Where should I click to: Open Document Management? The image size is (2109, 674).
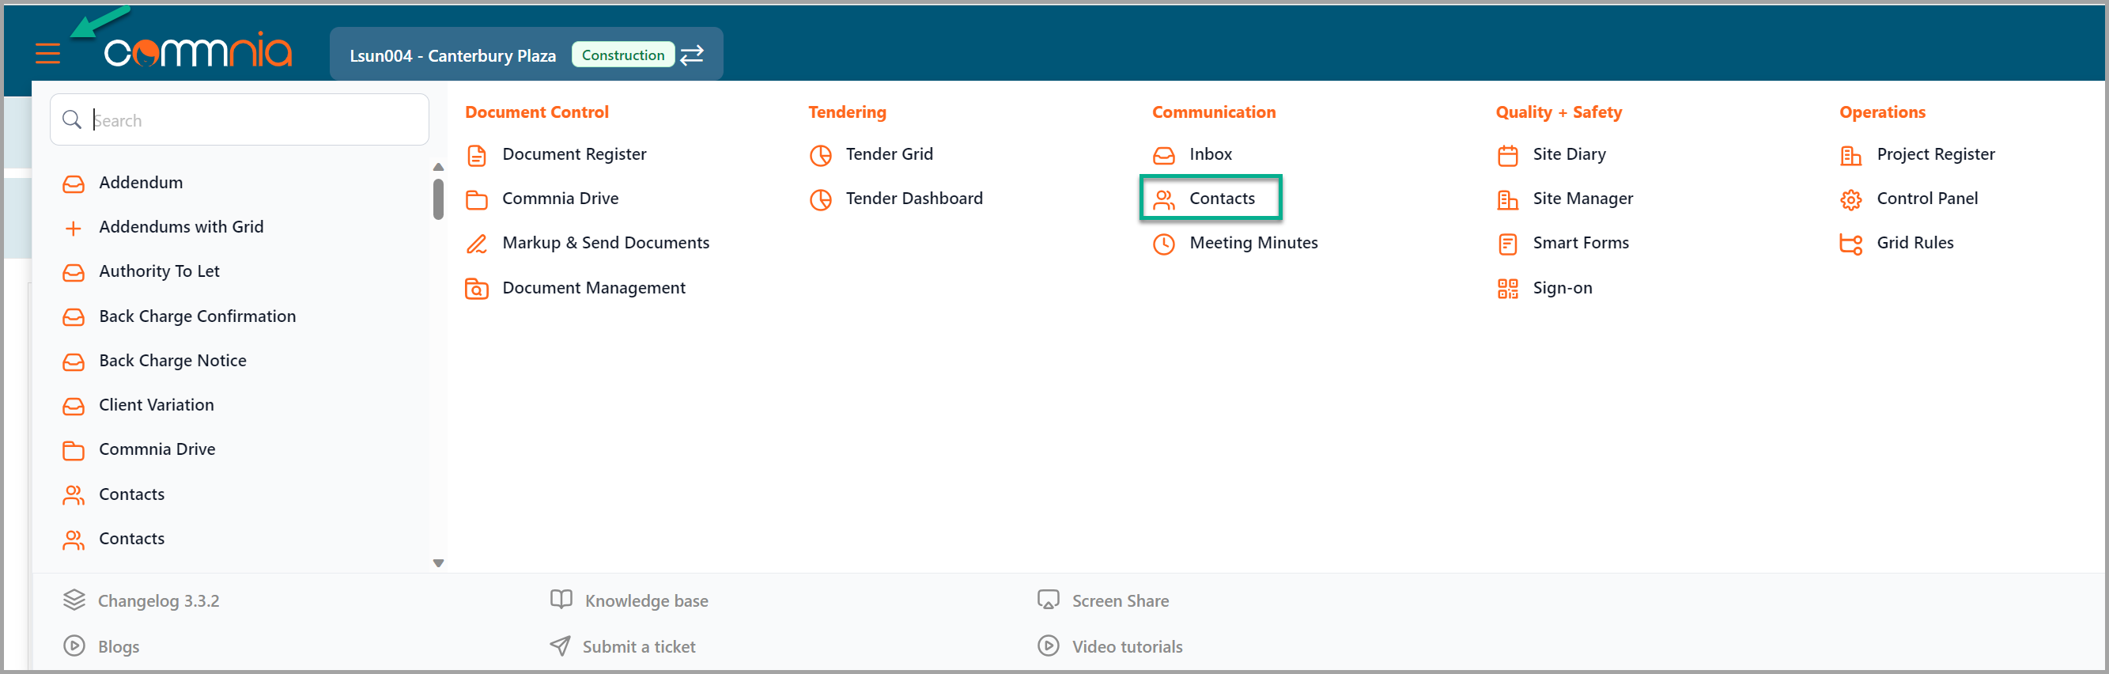point(594,287)
